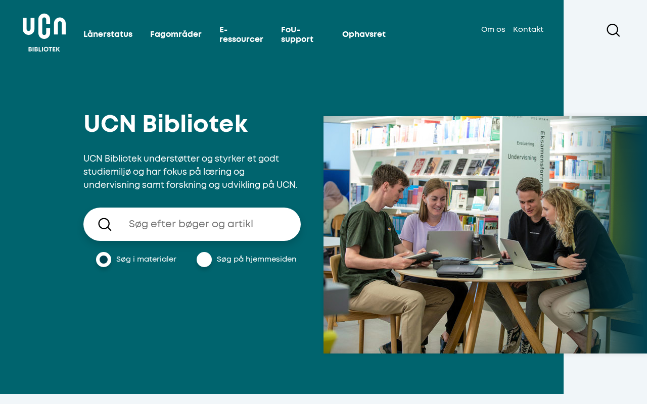Focus the 'Søg efter bøger og artikl' field
This screenshot has width=647, height=404.
tap(192, 224)
